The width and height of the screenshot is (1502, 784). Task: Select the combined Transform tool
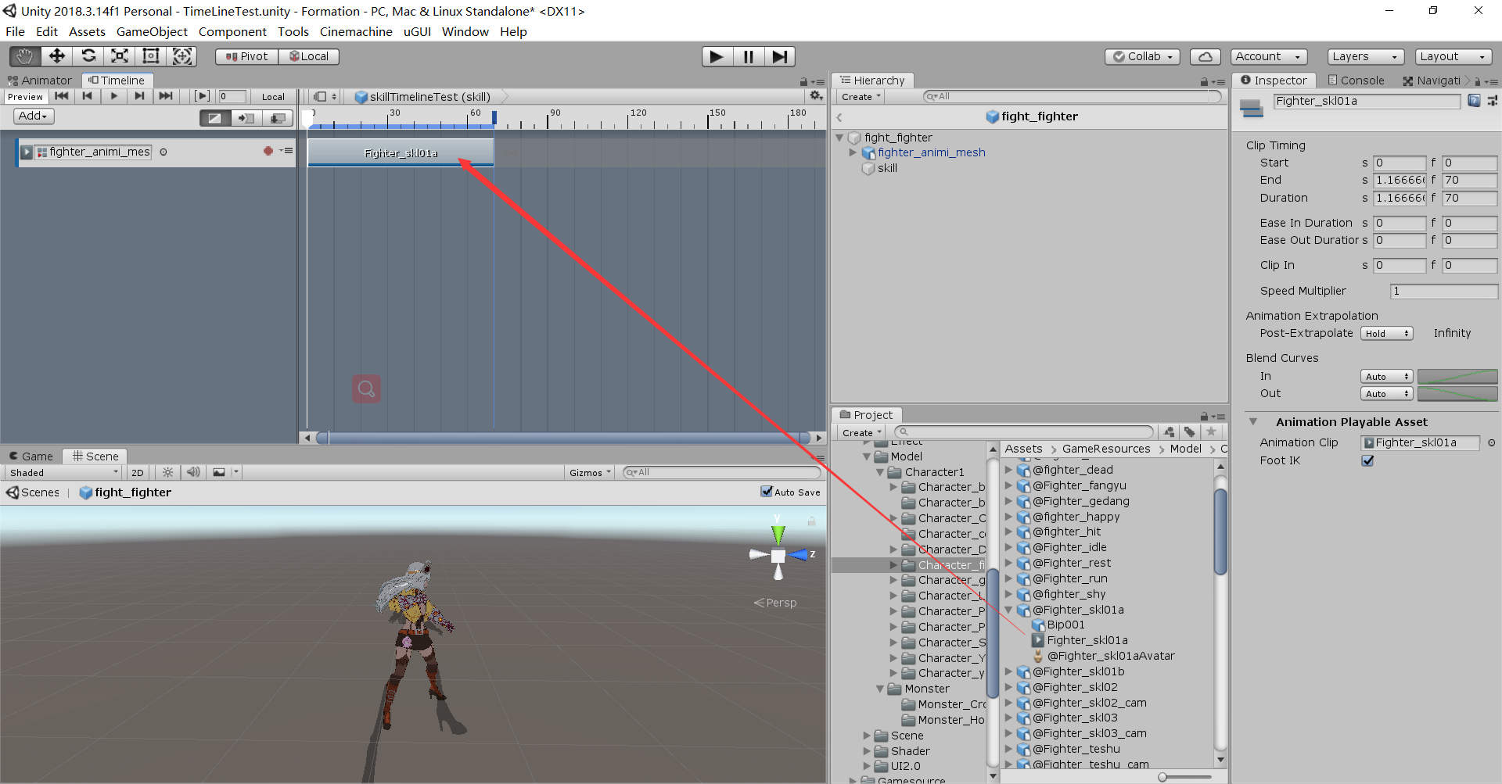(x=182, y=56)
